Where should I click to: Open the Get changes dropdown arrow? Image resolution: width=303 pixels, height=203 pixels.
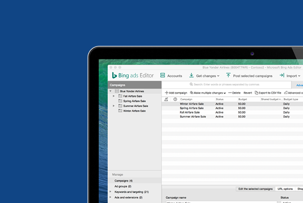[x=218, y=76]
